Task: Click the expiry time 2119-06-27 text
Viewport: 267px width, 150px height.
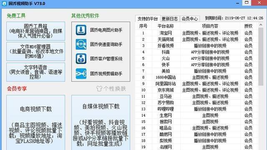Action: click(234, 18)
